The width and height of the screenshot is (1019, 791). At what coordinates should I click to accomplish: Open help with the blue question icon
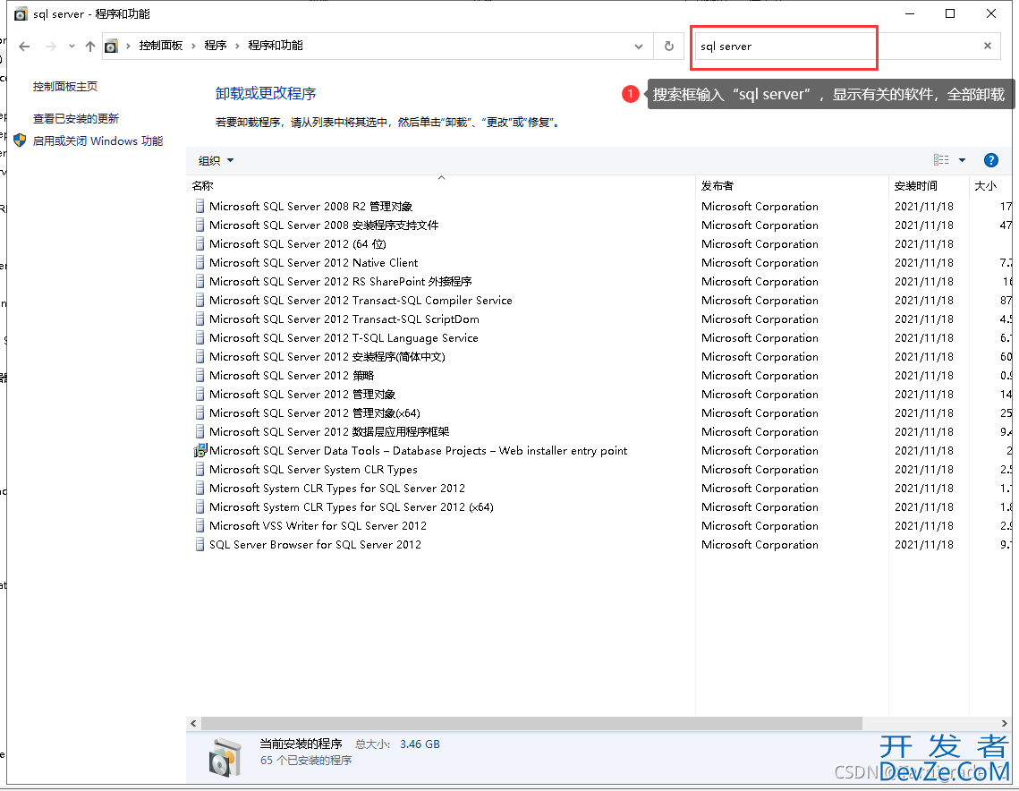pyautogui.click(x=990, y=160)
